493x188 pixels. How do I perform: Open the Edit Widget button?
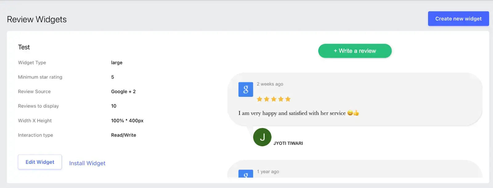tap(40, 162)
